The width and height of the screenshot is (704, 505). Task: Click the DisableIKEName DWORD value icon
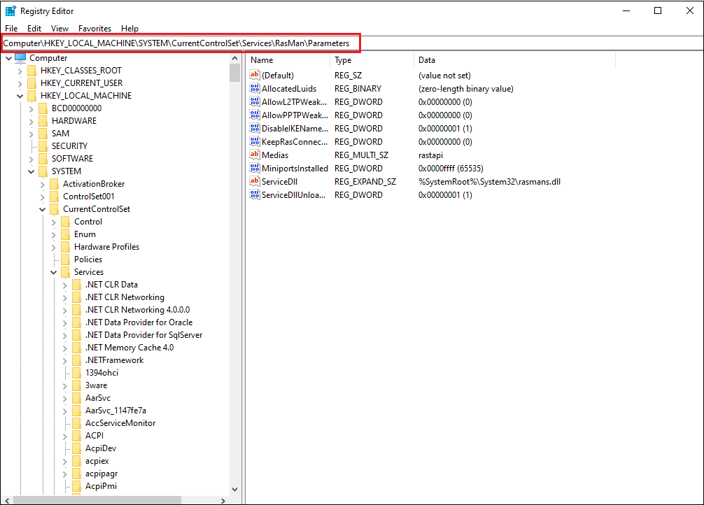(x=255, y=129)
